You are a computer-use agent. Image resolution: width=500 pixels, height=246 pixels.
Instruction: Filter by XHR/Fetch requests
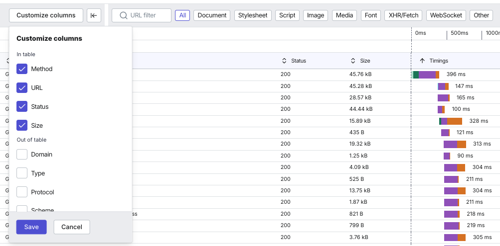coord(403,15)
